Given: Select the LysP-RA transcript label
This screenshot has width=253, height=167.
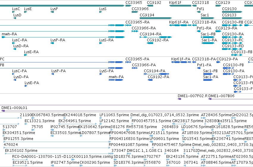Looking at the screenshot, I should pos(58,40).
